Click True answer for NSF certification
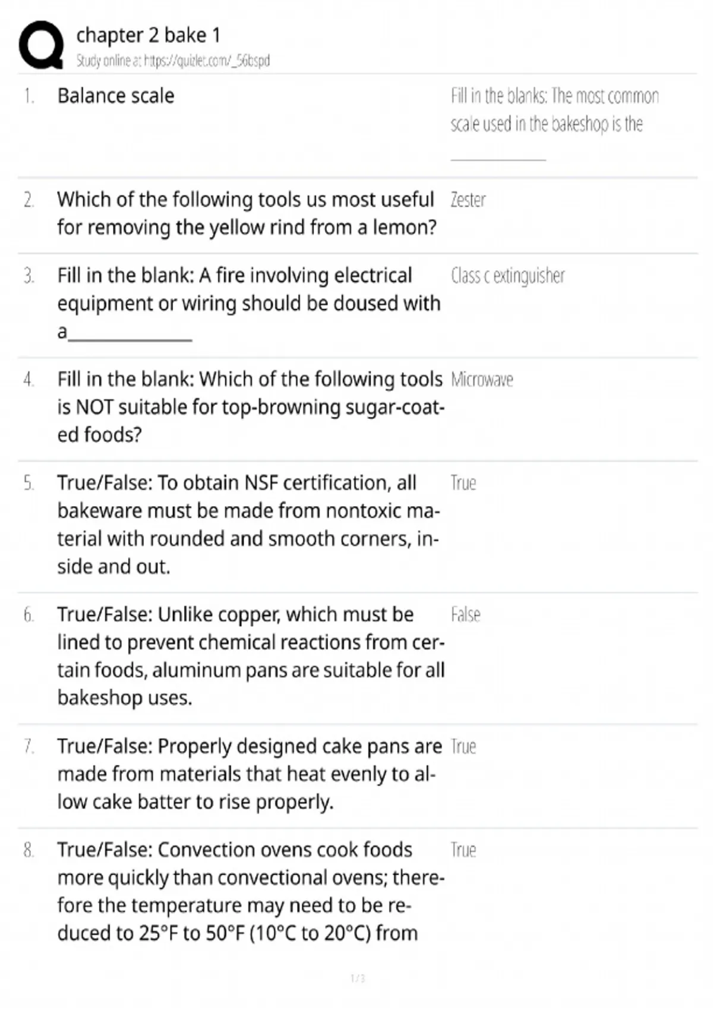Screen dimensions: 713x1010 point(463,483)
